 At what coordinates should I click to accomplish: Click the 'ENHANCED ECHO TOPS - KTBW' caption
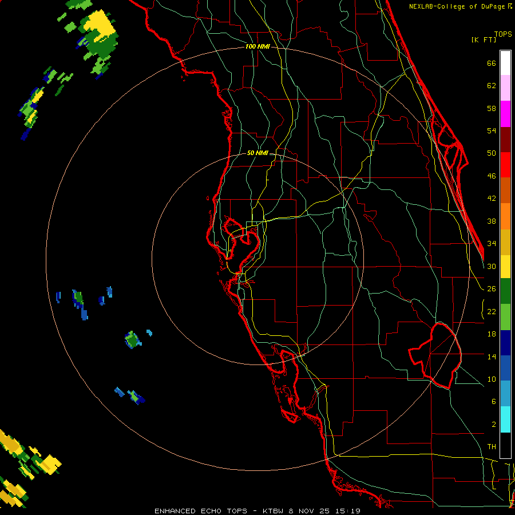[219, 511]
